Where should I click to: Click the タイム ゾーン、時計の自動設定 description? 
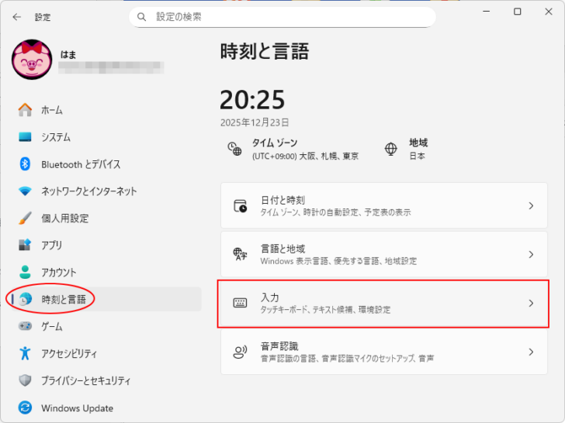click(x=335, y=212)
